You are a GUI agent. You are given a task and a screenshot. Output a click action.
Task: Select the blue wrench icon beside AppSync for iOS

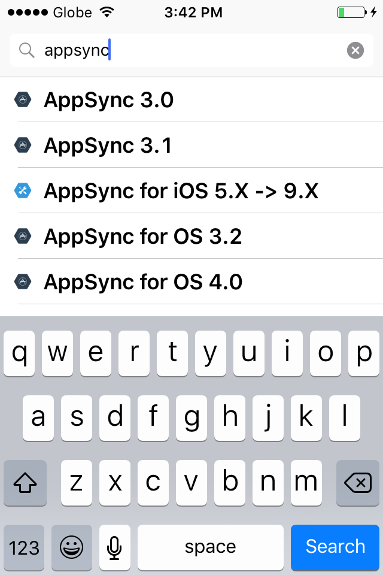(x=23, y=190)
